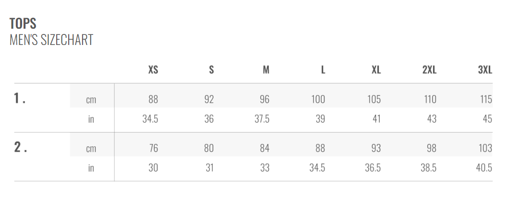Click the 93 cm value for XL
Screen dimensions: 507x199
coord(376,148)
